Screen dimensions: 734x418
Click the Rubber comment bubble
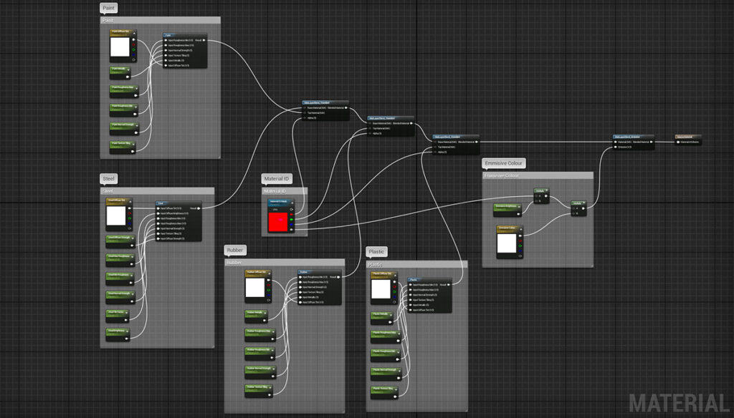pos(235,250)
